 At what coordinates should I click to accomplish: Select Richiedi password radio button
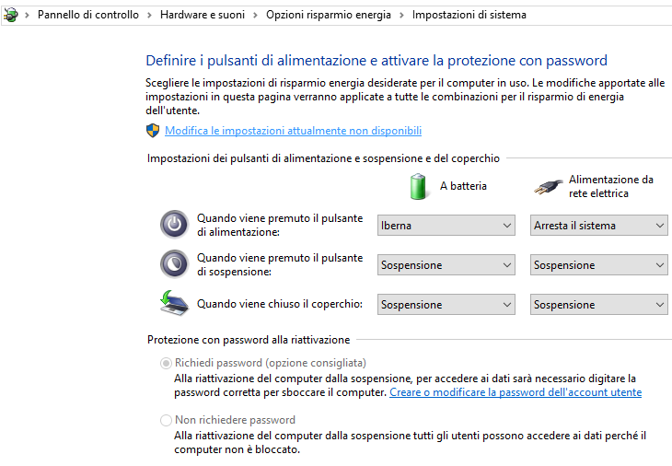[166, 363]
